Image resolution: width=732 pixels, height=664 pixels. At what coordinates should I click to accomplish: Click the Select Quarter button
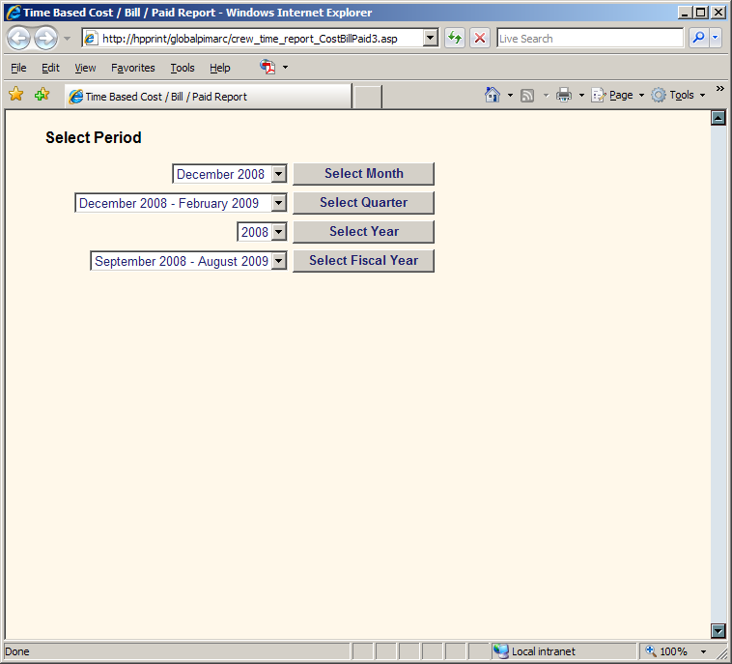363,203
